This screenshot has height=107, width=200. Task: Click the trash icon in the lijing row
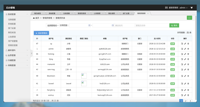tap(188, 59)
